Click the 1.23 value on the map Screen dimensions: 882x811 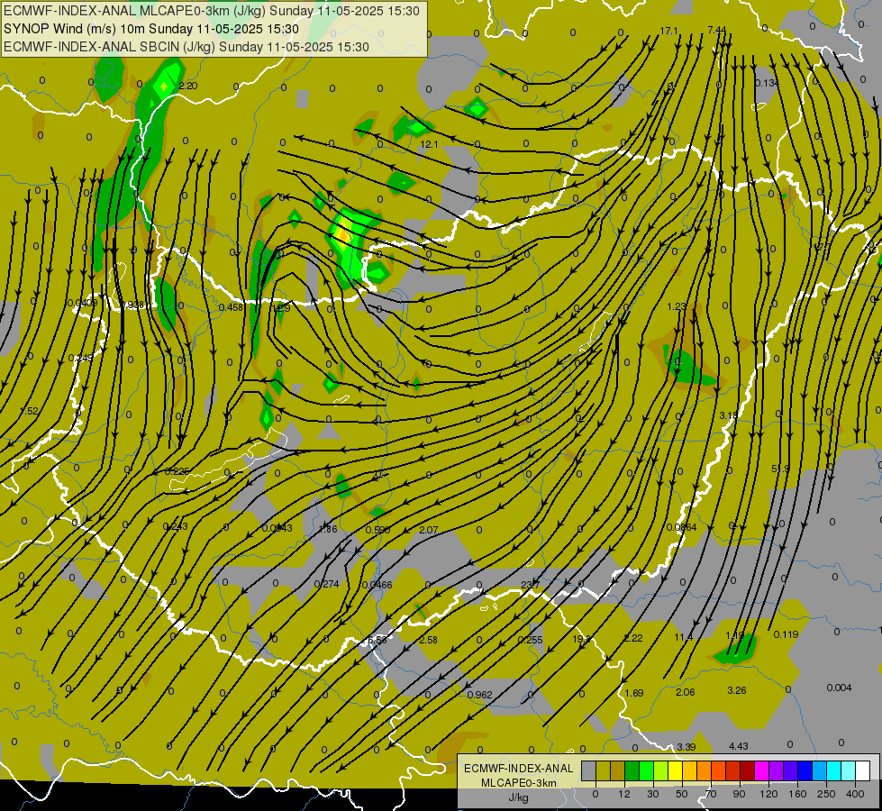coord(677,306)
